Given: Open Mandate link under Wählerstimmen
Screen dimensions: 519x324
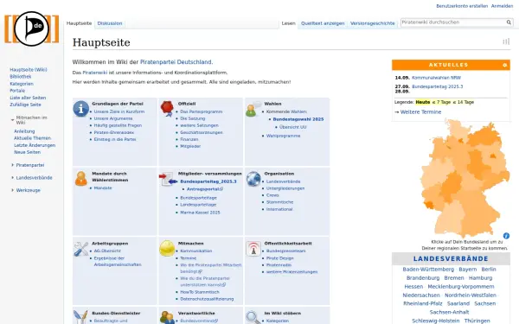Looking at the screenshot, I should click(103, 188).
